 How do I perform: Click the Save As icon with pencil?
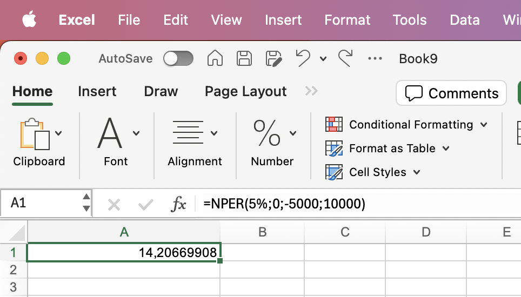(x=274, y=59)
